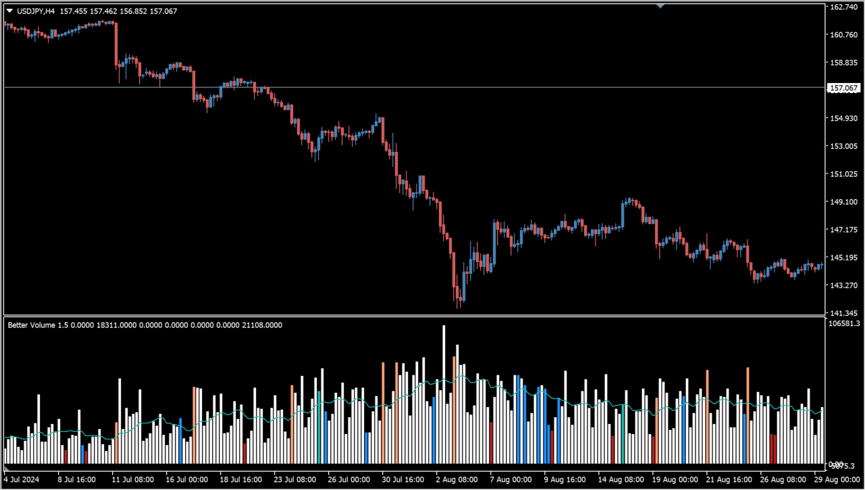Click the white triangle beside USDJPY,H4
The height and width of the screenshot is (490, 865).
tap(9, 11)
